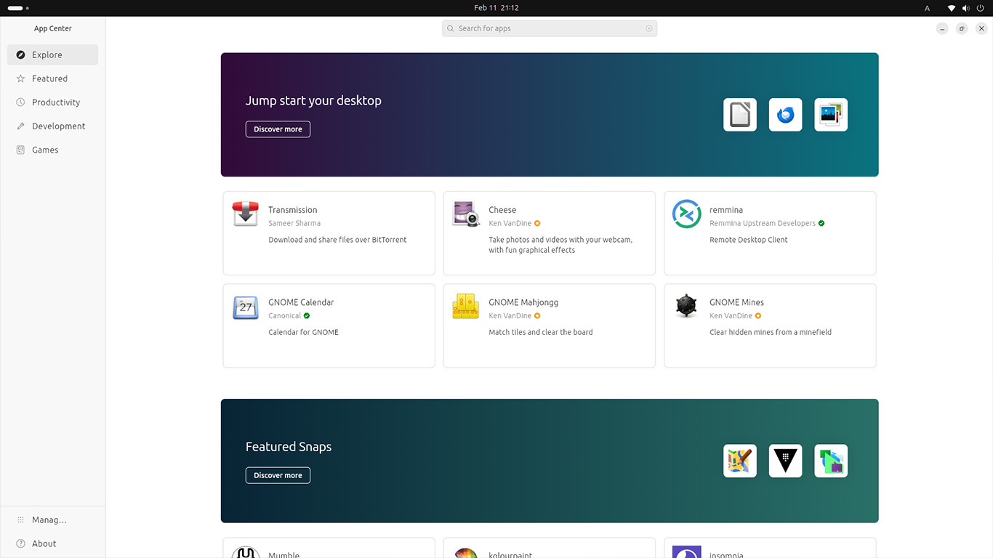Open the GNOME Mahjongg title

[523, 302]
